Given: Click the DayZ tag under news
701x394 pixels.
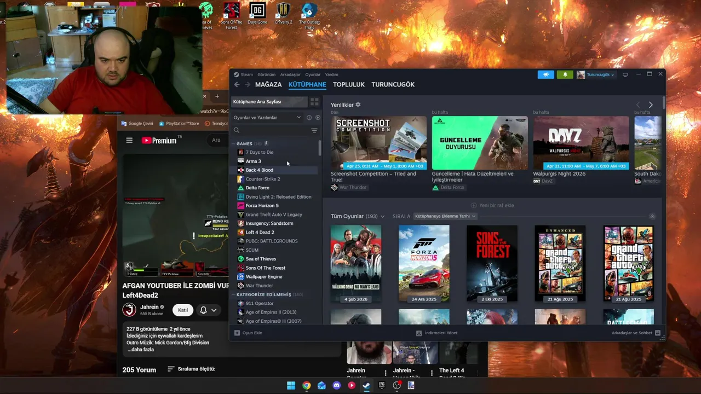Looking at the screenshot, I should coord(543,181).
